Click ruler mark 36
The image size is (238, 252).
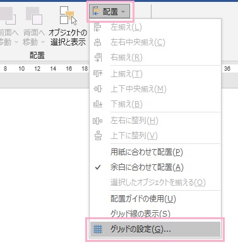click(227, 69)
